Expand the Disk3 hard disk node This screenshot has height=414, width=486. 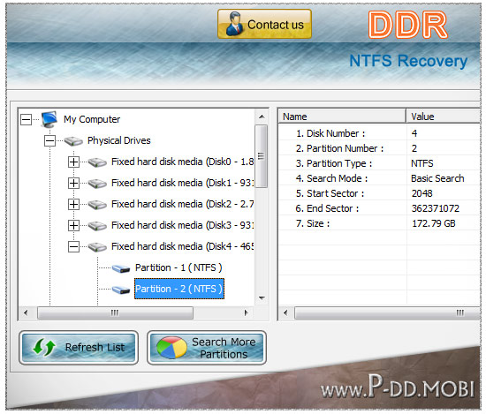(73, 225)
